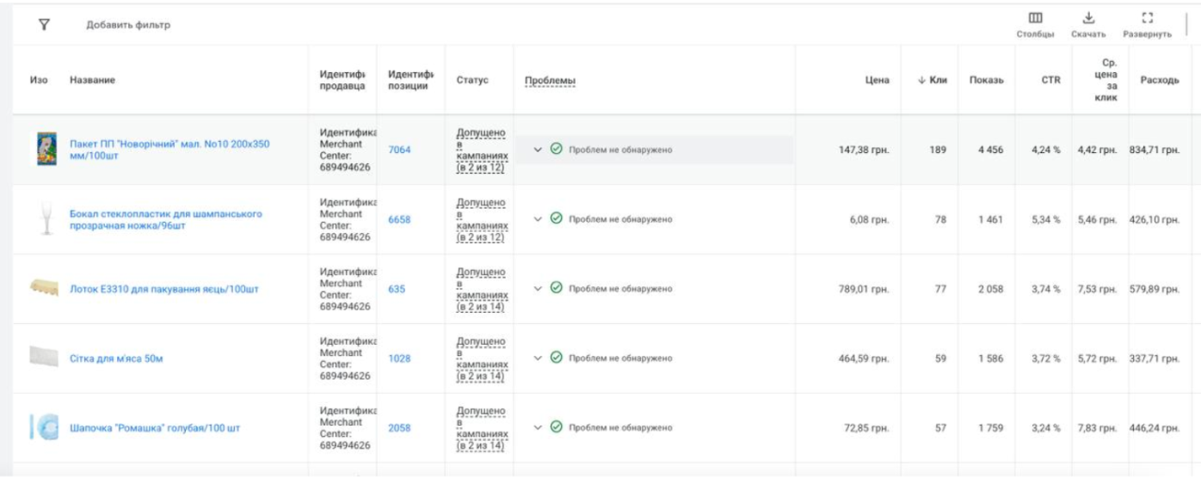Click the CTR column header
The height and width of the screenshot is (484, 1201).
(x=1050, y=81)
